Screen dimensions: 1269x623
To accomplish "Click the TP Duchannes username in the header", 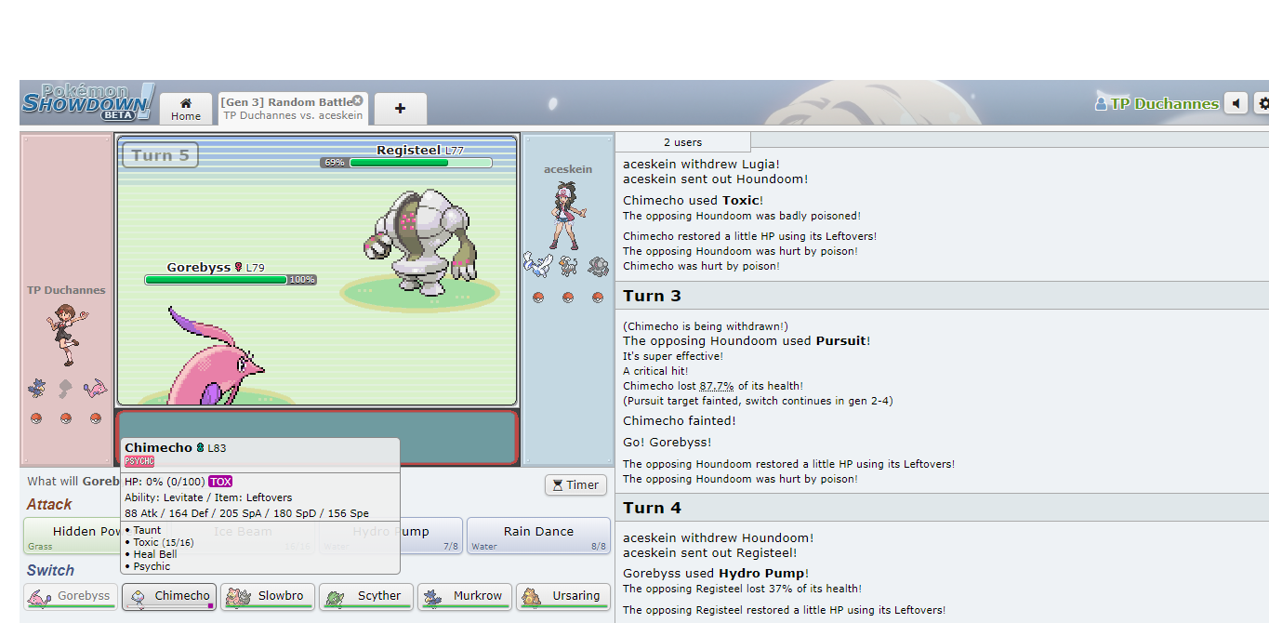I will (x=1157, y=103).
